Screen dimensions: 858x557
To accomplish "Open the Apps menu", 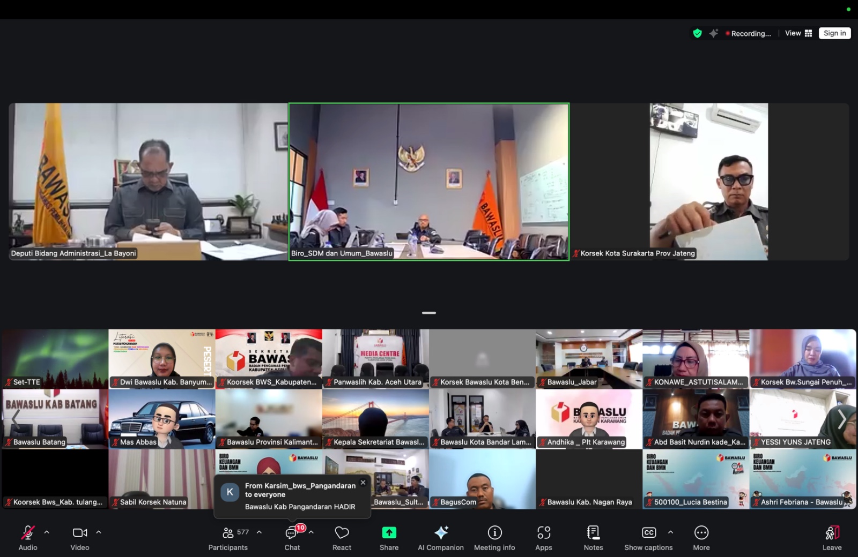I will click(x=543, y=538).
